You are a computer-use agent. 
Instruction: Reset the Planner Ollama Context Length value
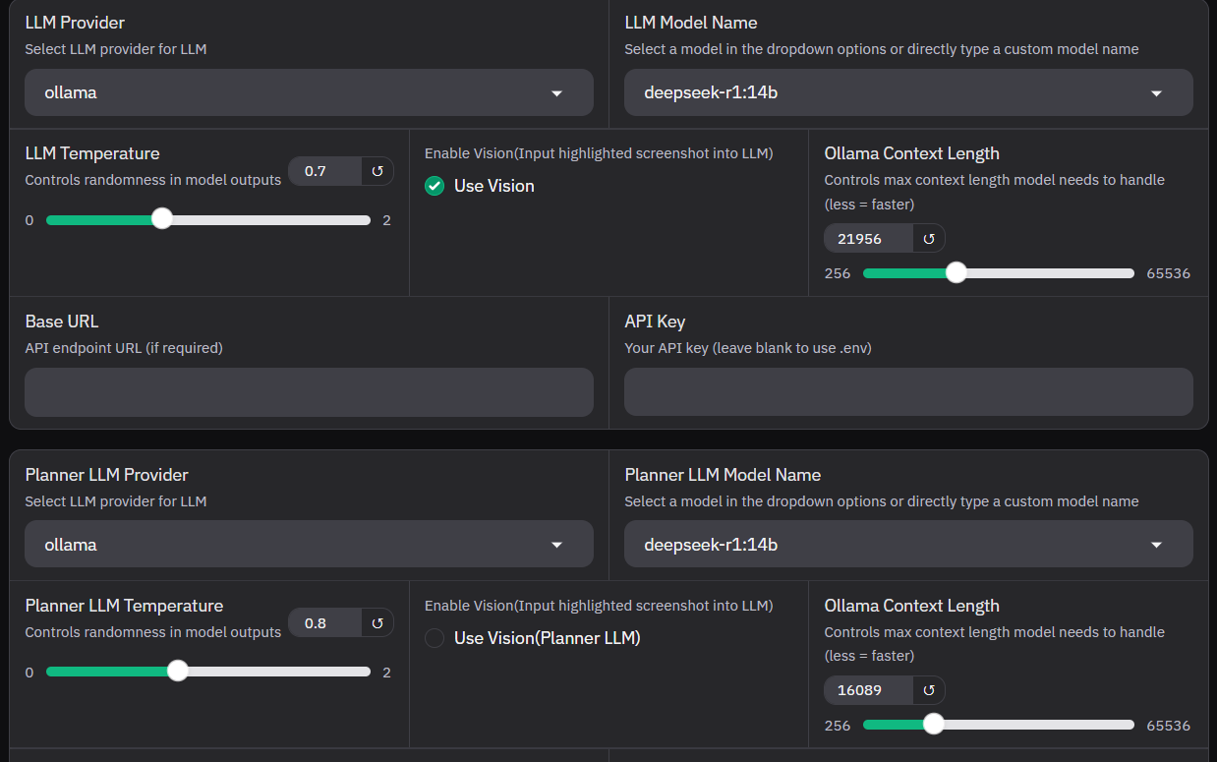(x=929, y=690)
